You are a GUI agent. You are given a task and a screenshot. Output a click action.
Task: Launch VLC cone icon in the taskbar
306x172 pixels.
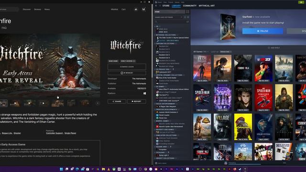click(109, 169)
